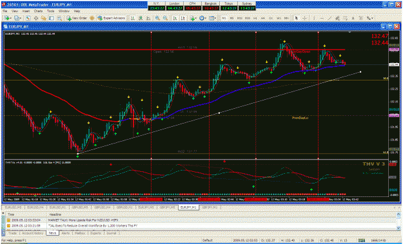403x244 pixels.
Task: Open the View menu
Action: point(15,12)
